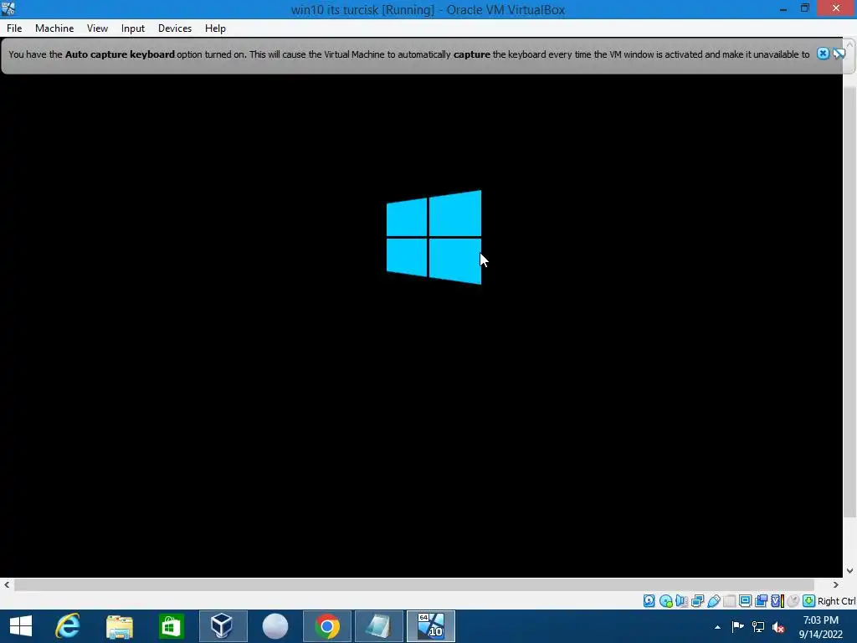Screen dimensions: 857x643
Task: Click the audio indicator in status bar
Action: tap(681, 601)
